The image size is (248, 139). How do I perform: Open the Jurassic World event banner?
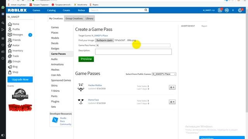pyautogui.click(x=20, y=94)
